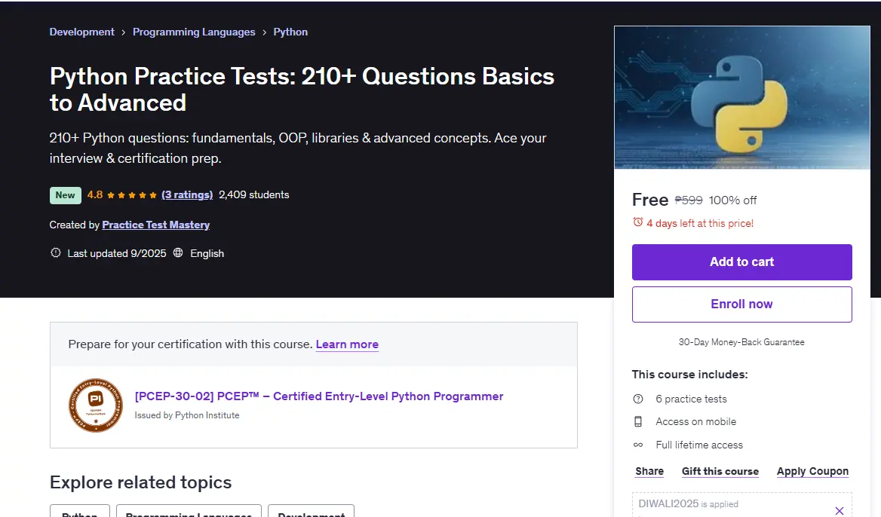The height and width of the screenshot is (517, 881).
Task: Click the mobile access phone icon
Action: click(x=637, y=421)
